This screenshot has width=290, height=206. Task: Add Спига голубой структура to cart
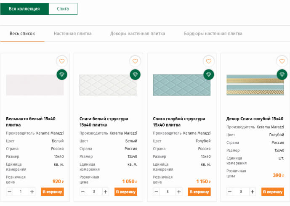199,192
